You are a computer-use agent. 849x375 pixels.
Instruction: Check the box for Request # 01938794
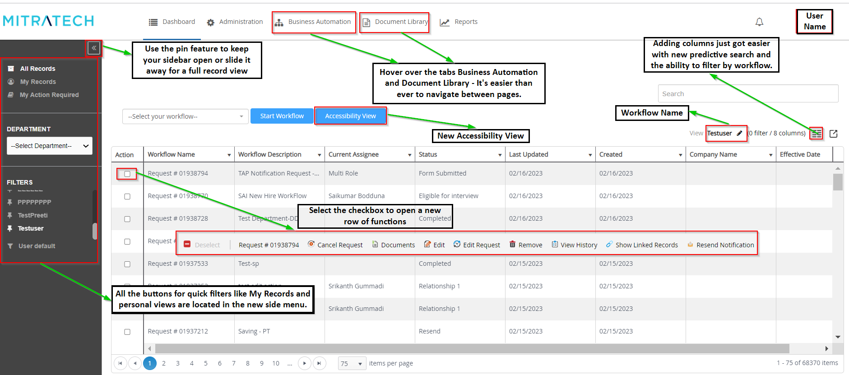127,174
